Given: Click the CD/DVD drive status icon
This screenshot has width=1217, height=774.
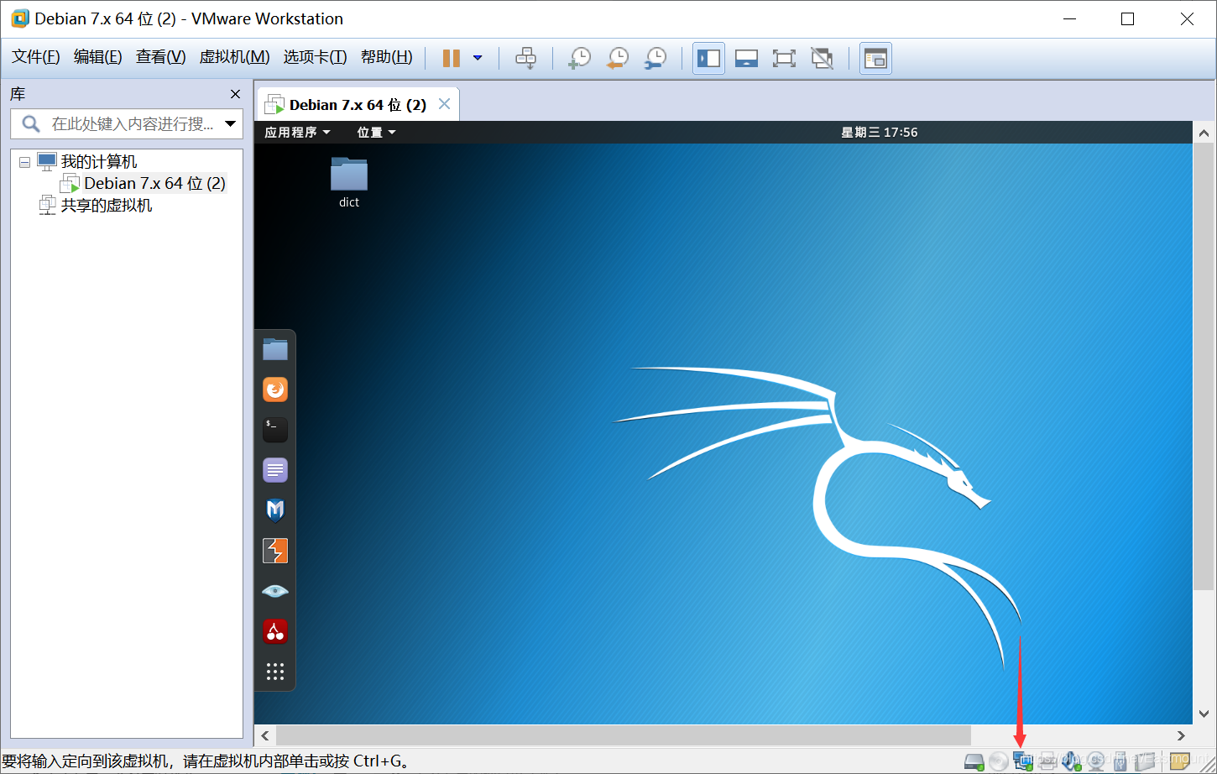Looking at the screenshot, I should pyautogui.click(x=999, y=761).
